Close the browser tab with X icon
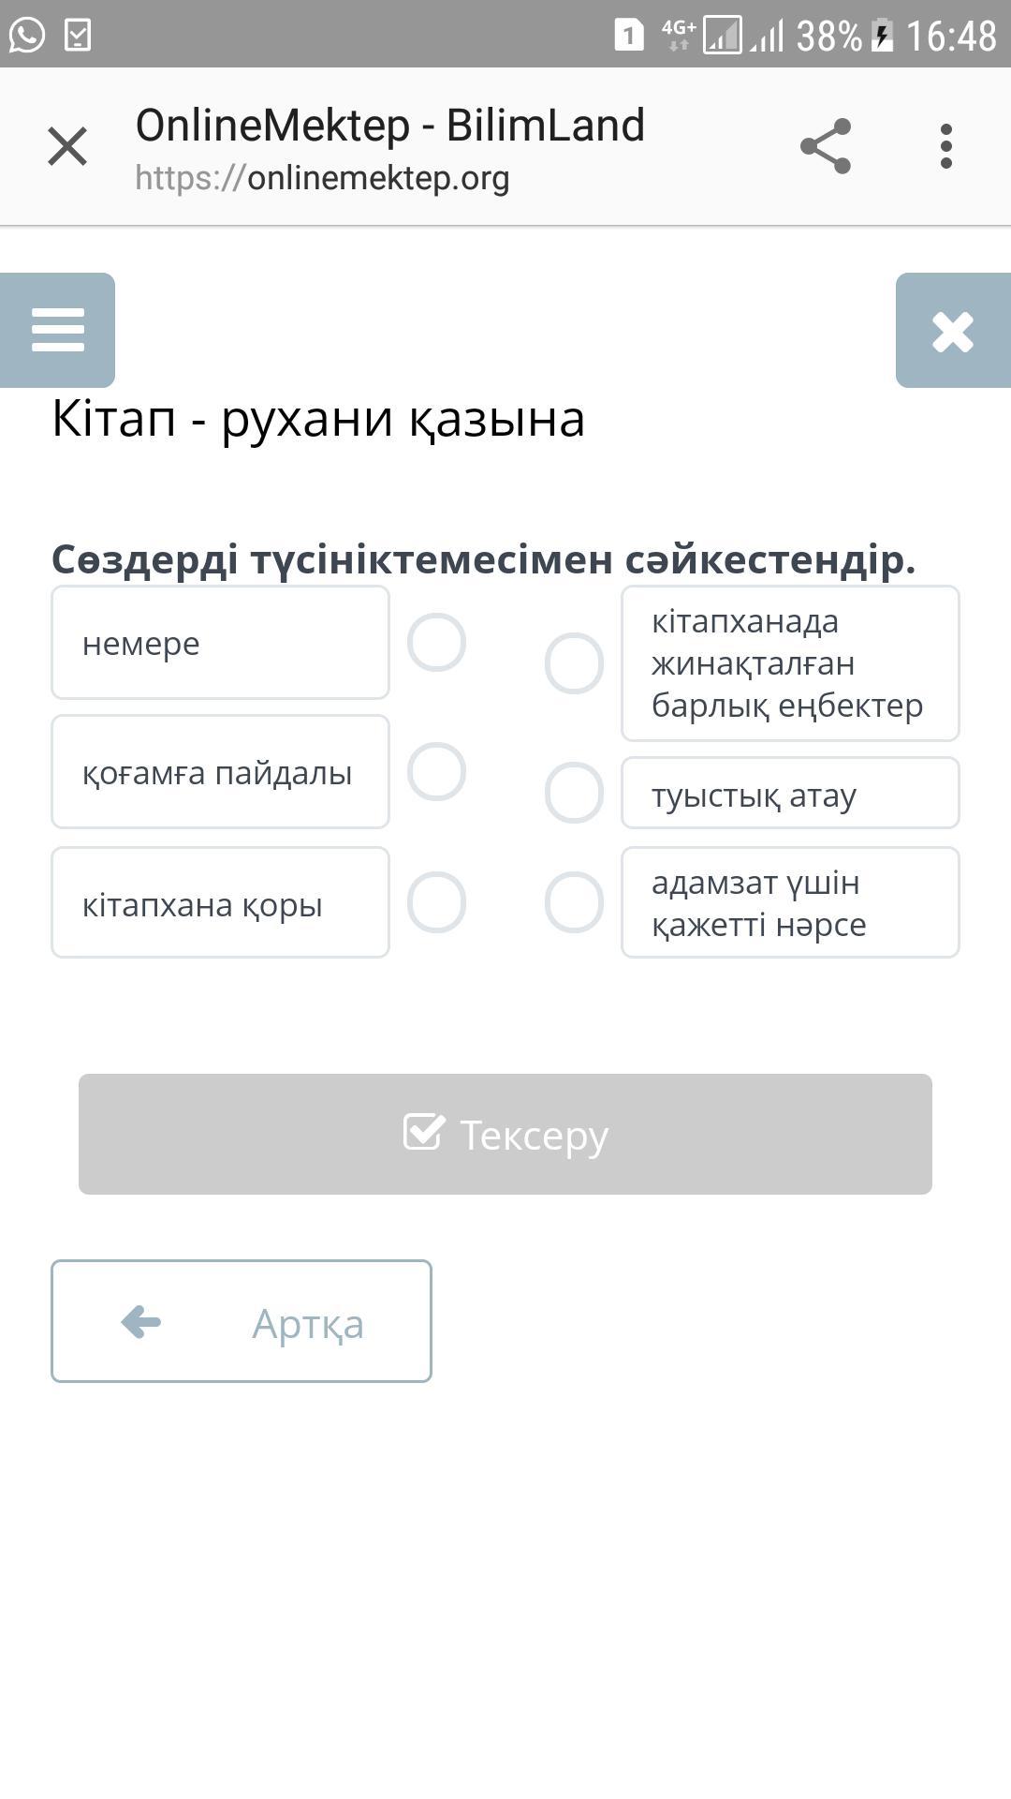This screenshot has height=1799, width=1011. click(x=67, y=146)
